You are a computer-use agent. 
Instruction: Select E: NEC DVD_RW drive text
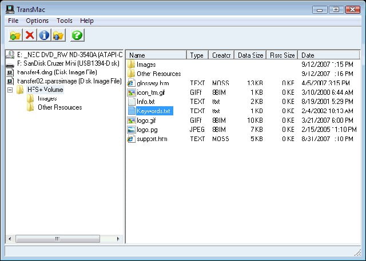click(70, 54)
